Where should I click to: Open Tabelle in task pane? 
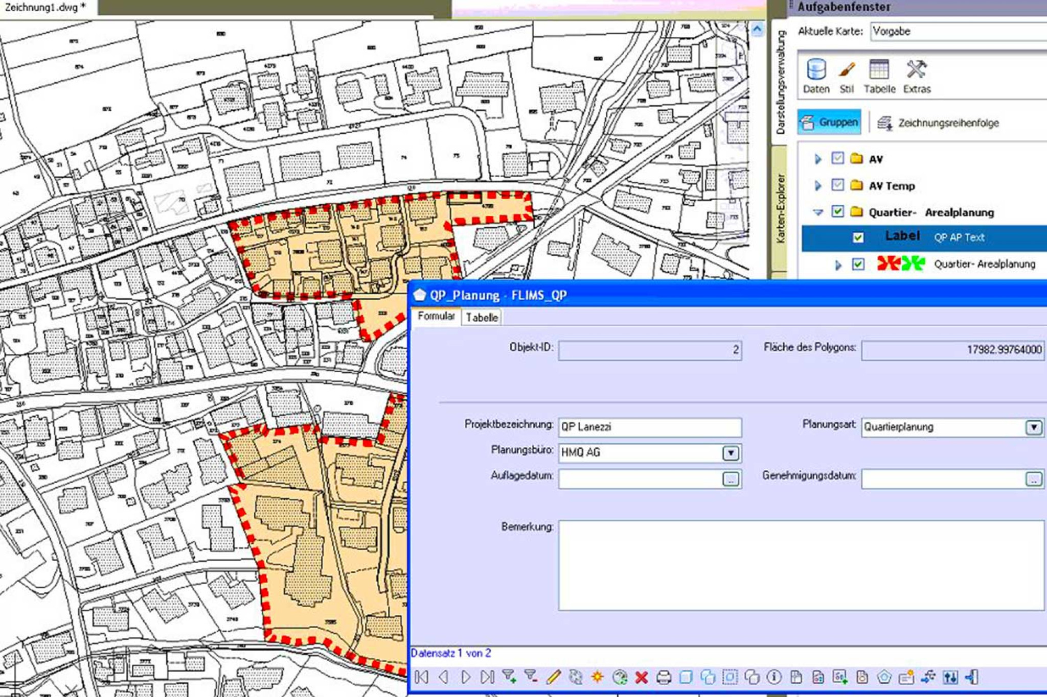tap(879, 76)
